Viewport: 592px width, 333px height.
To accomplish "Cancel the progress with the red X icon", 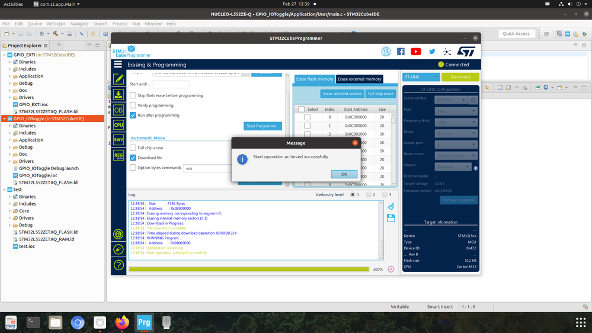I will [x=391, y=269].
